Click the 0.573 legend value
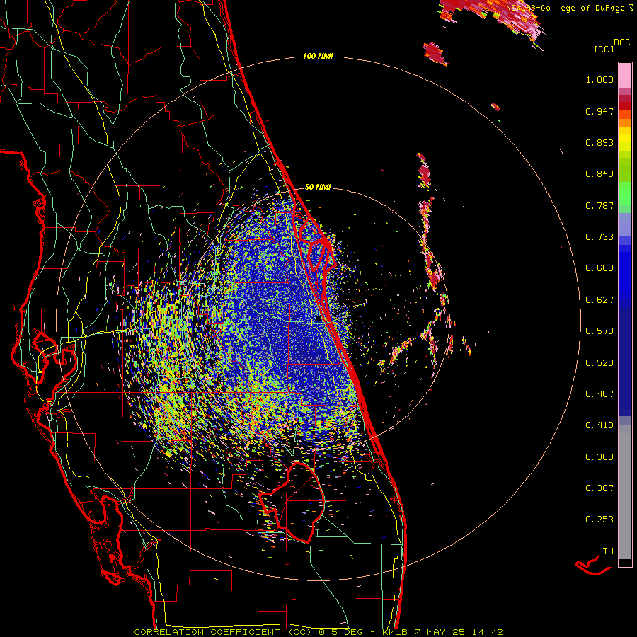This screenshot has width=637, height=637. click(599, 331)
